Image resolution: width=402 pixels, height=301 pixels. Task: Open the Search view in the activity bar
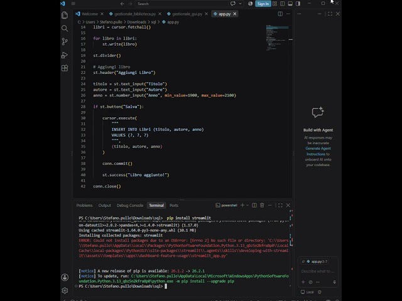[65, 28]
